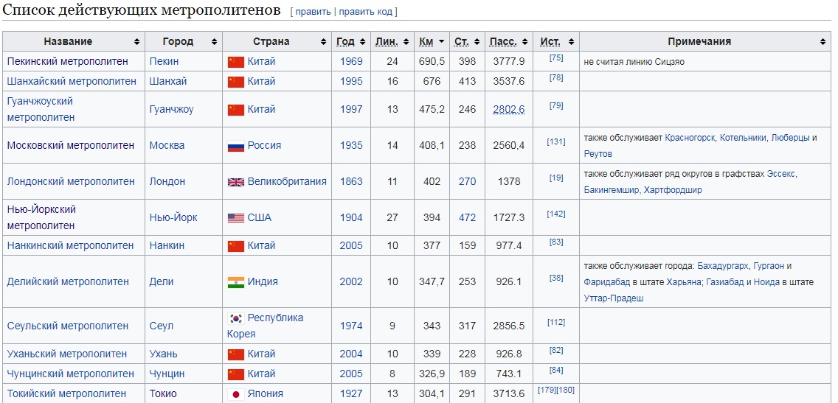
Task: Open the править код edit link
Action: (x=366, y=12)
